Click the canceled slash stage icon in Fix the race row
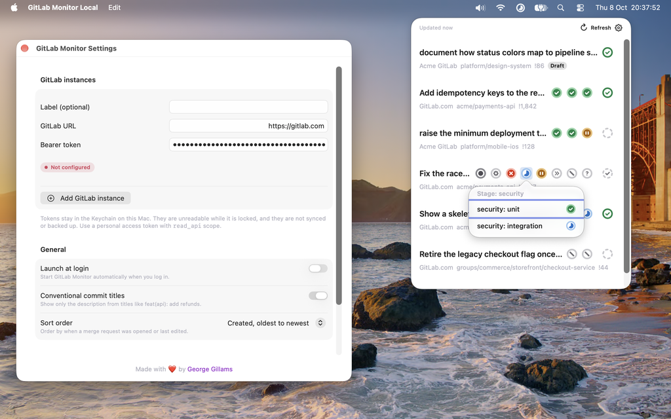Viewport: 671px width, 419px height. point(571,173)
